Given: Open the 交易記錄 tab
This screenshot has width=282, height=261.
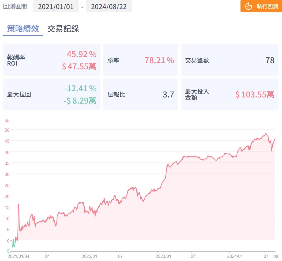Looking at the screenshot, I should tap(63, 29).
